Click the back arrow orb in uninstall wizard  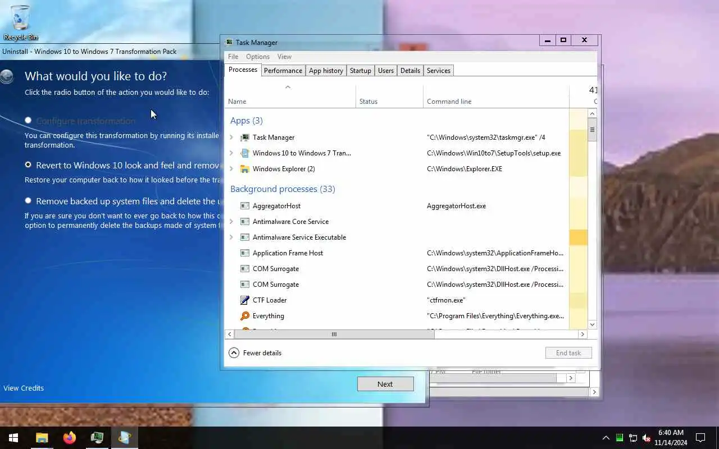click(7, 76)
